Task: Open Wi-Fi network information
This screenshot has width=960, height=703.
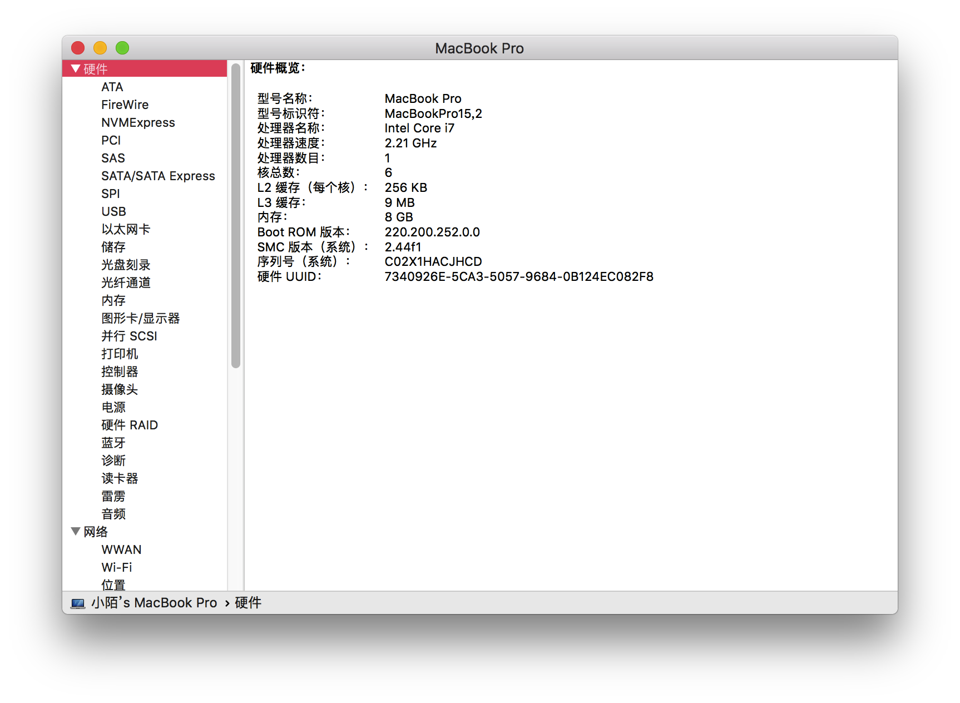Action: [x=117, y=567]
